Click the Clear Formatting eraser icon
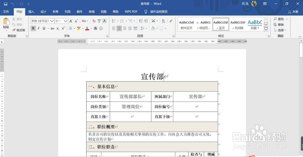The width and height of the screenshot is (303, 157). pyautogui.click(x=94, y=21)
